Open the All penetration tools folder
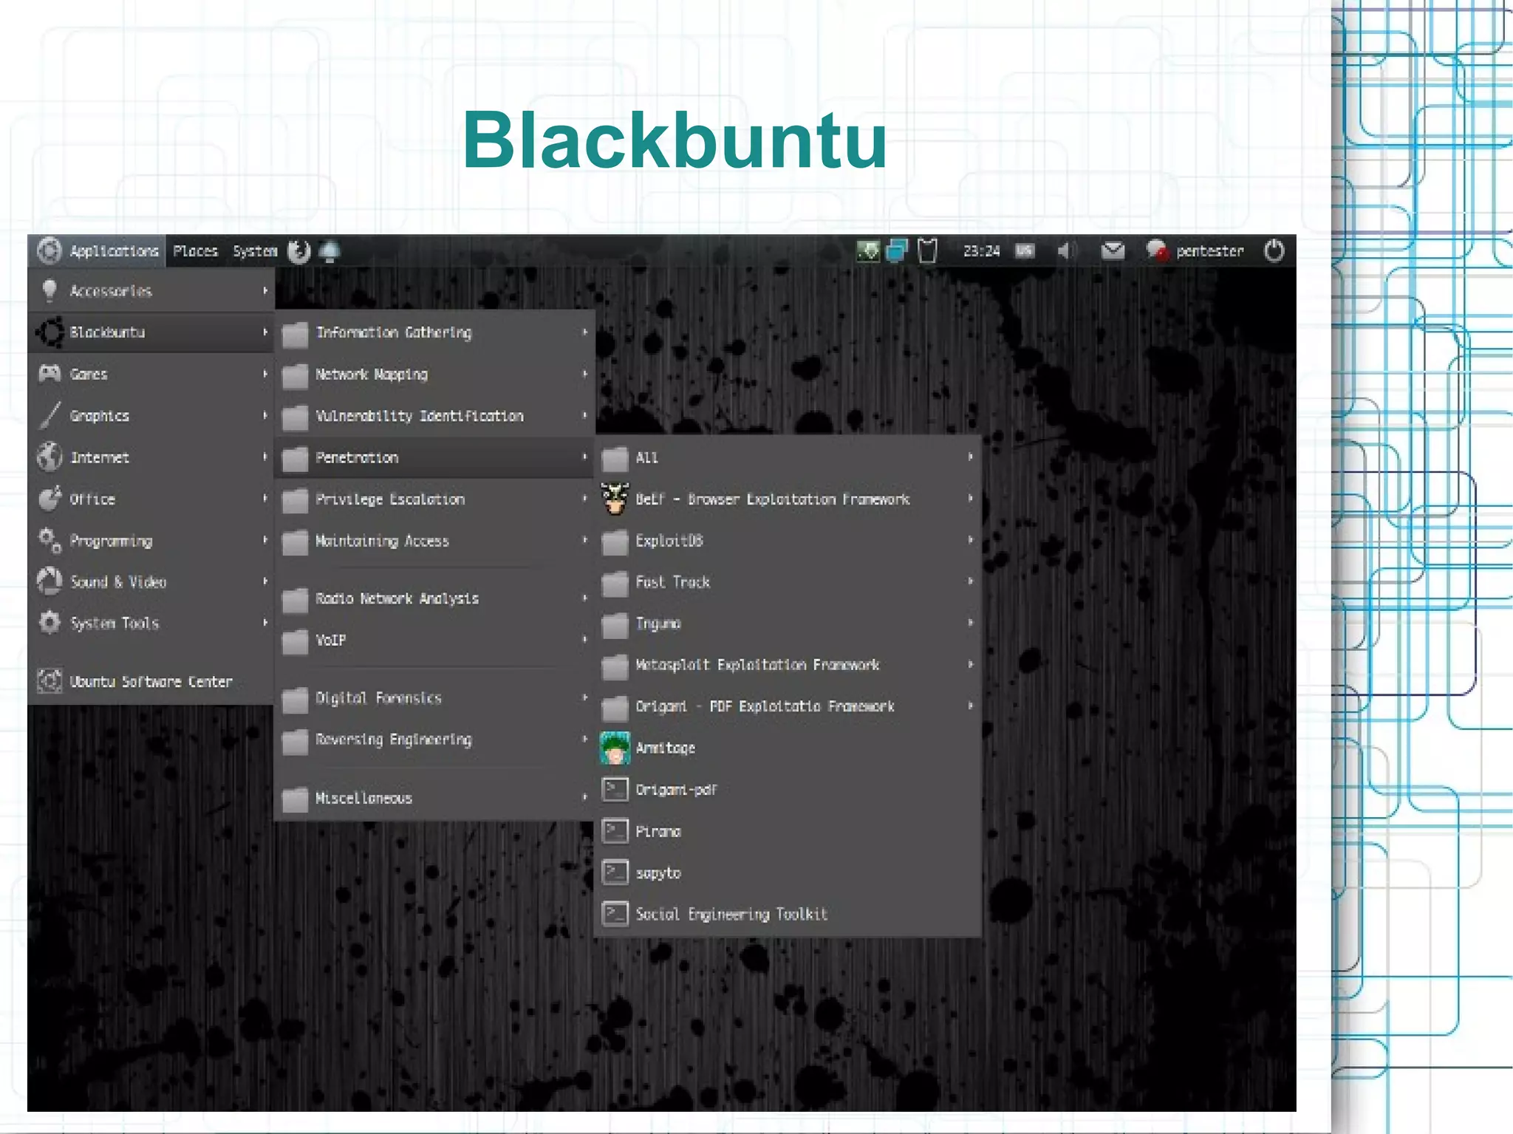This screenshot has width=1513, height=1134. pyautogui.click(x=788, y=457)
